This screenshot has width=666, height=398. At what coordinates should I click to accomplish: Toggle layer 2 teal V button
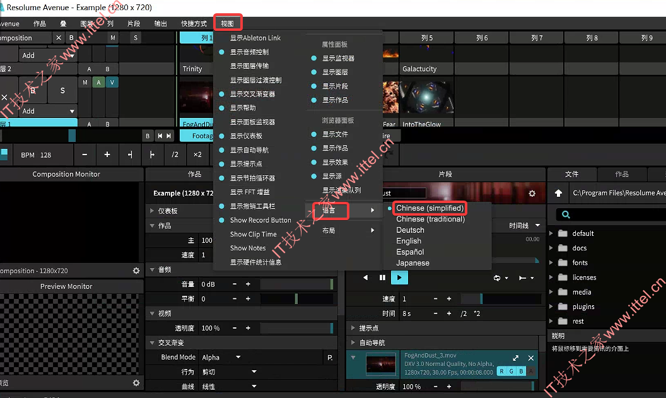click(112, 83)
